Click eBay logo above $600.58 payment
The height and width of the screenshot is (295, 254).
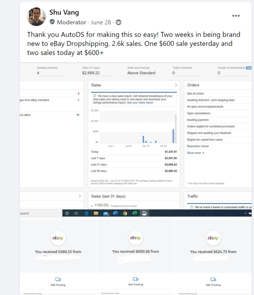click(136, 237)
